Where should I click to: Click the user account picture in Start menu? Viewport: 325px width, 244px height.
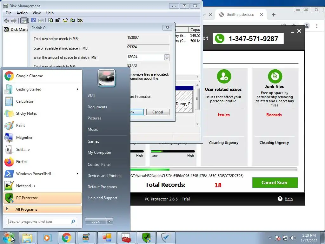click(x=107, y=78)
